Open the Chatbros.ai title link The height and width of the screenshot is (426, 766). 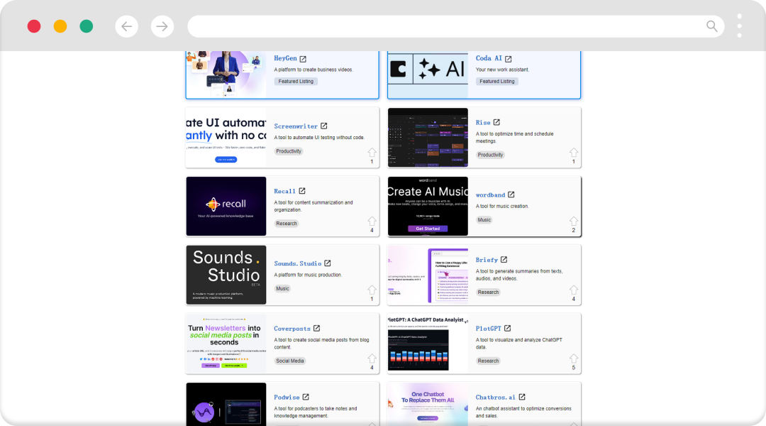495,397
